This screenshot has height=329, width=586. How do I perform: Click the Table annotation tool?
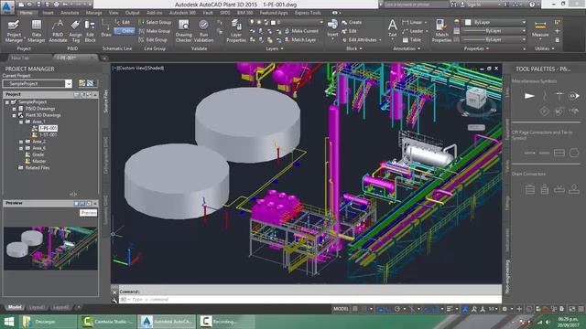click(x=411, y=40)
